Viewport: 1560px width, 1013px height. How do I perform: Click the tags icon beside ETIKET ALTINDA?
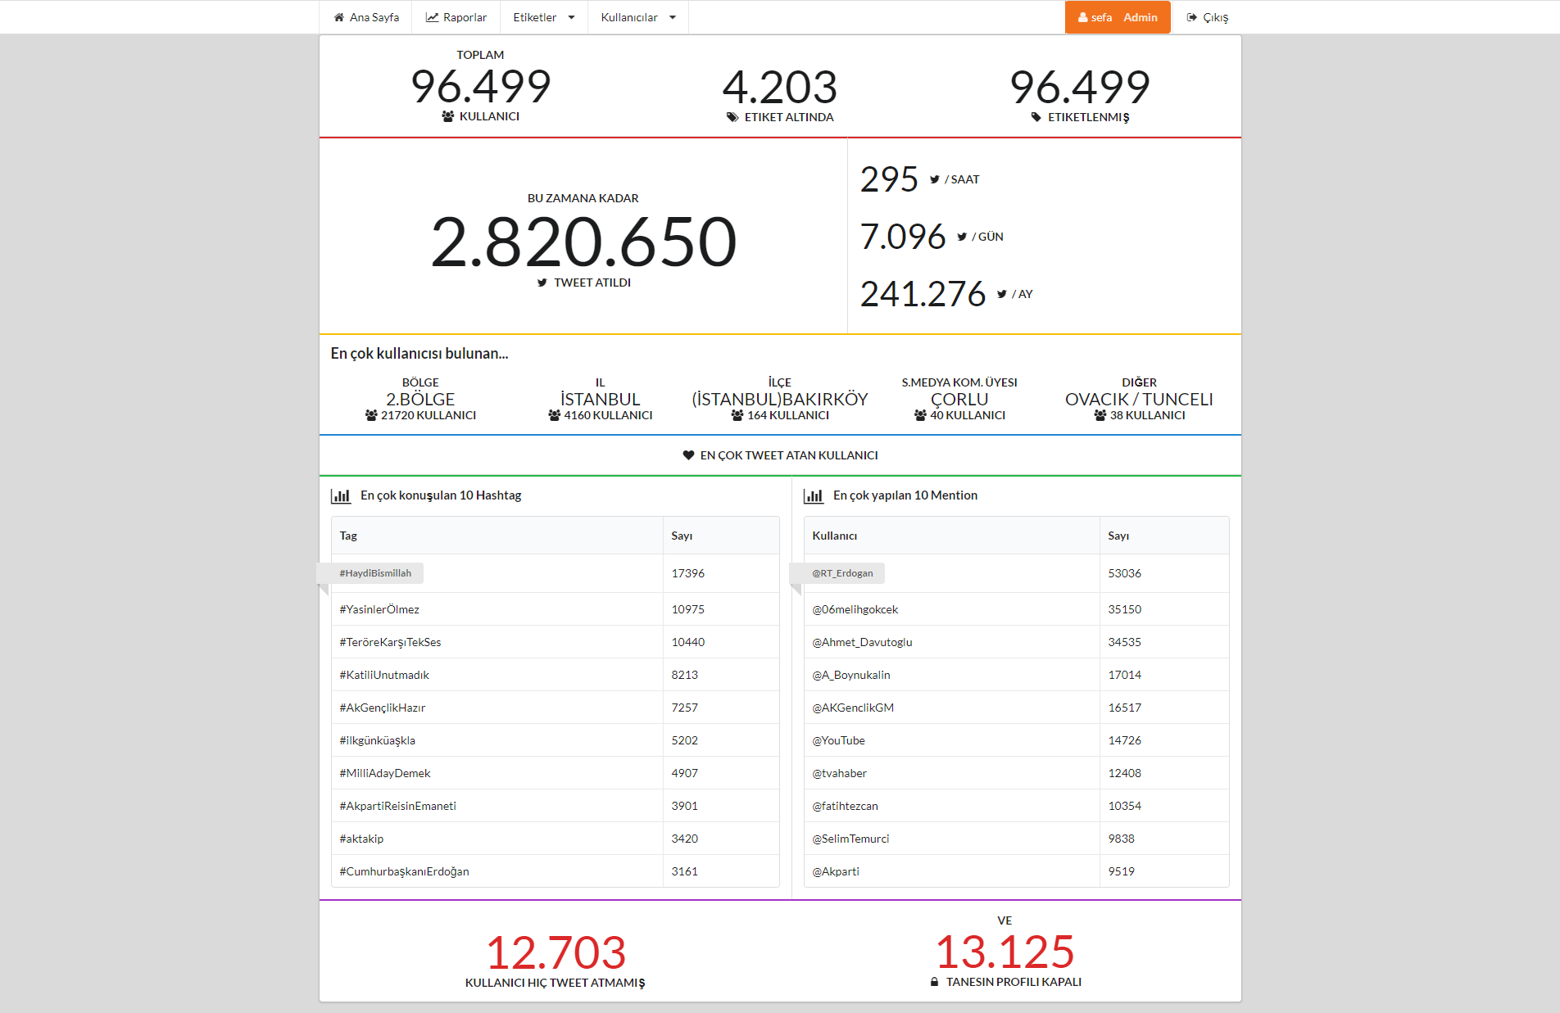pyautogui.click(x=732, y=117)
